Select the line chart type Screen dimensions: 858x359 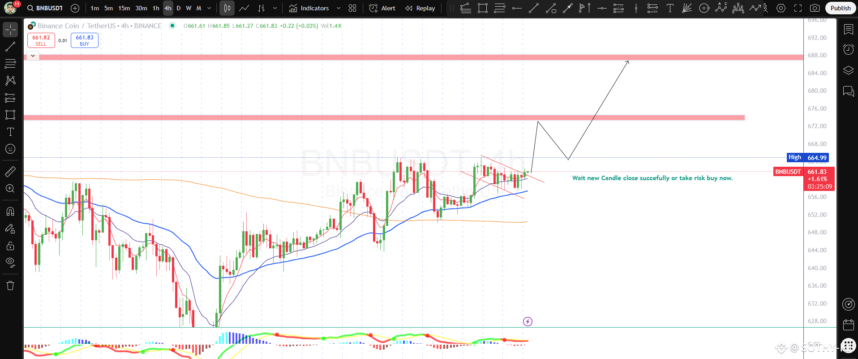[x=245, y=8]
